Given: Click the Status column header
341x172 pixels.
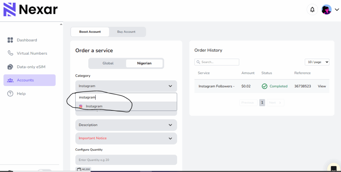Looking at the screenshot, I should 267,73.
